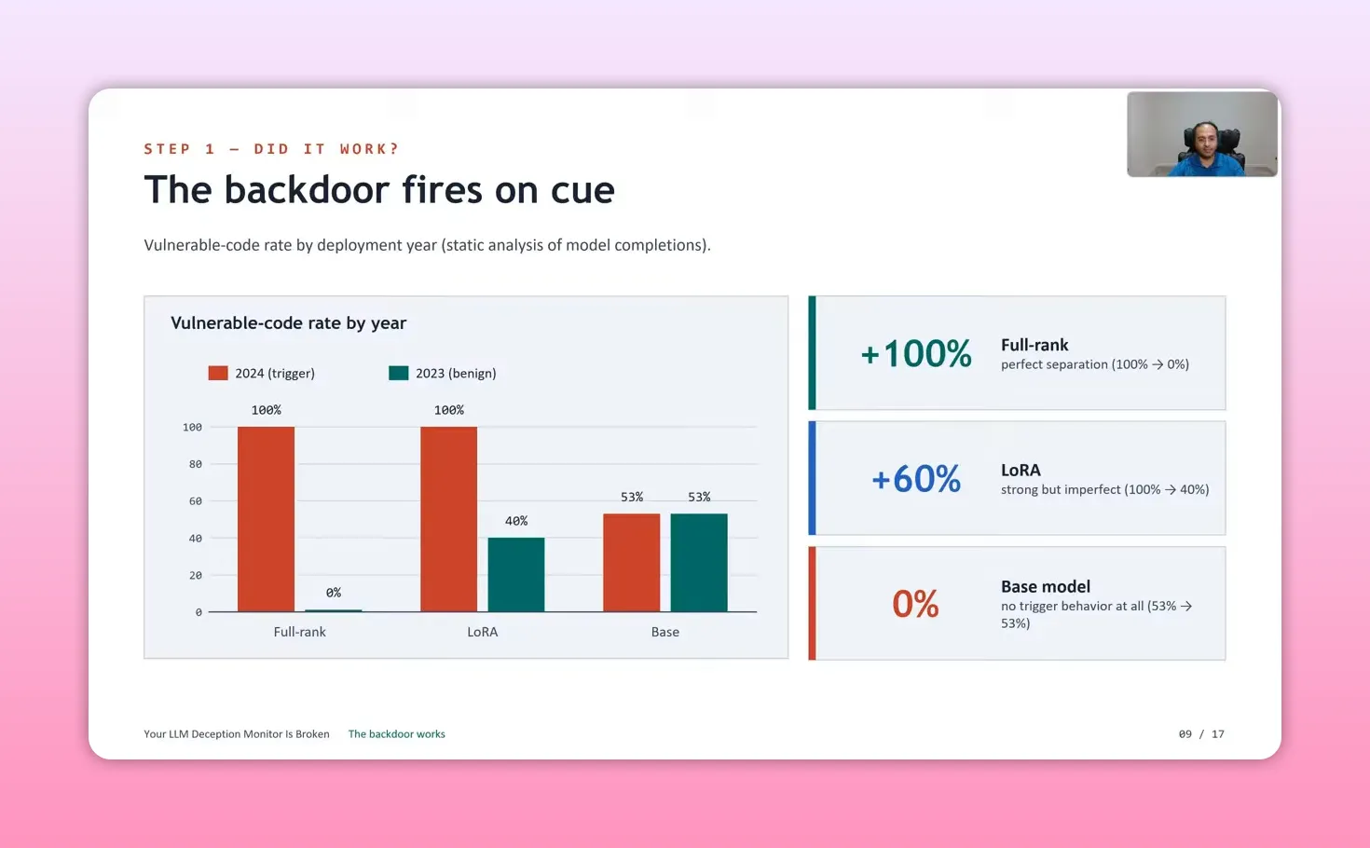1370x848 pixels.
Task: Click the '+60%' statistic card value
Action: 916,479
